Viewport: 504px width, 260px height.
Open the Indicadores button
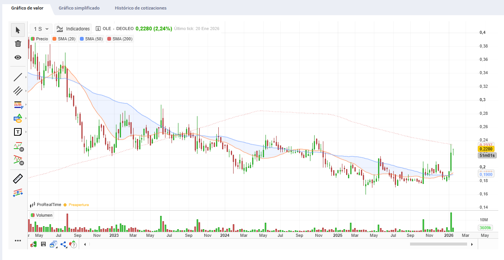point(73,29)
